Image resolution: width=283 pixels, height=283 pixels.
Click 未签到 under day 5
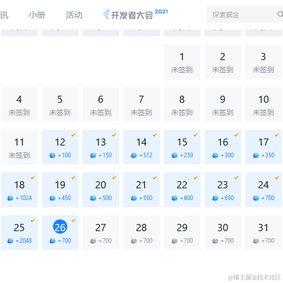click(60, 113)
